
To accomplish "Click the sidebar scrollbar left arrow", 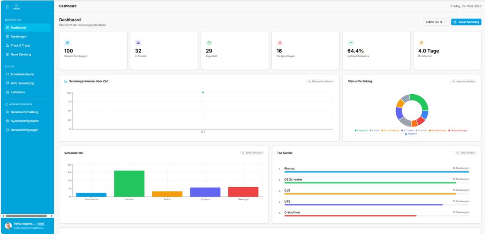I will (3, 216).
